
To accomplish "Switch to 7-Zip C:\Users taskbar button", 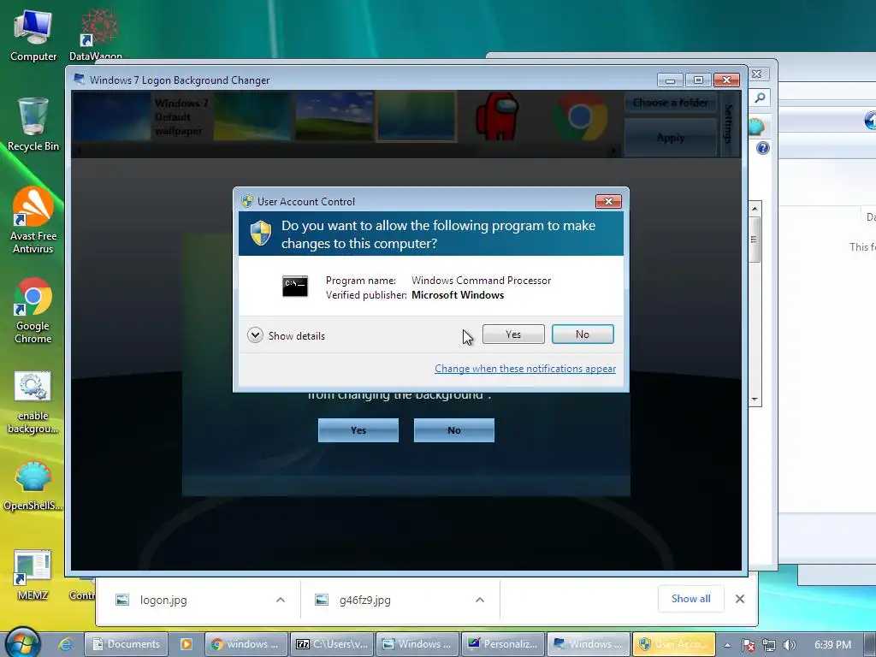I will [x=333, y=644].
